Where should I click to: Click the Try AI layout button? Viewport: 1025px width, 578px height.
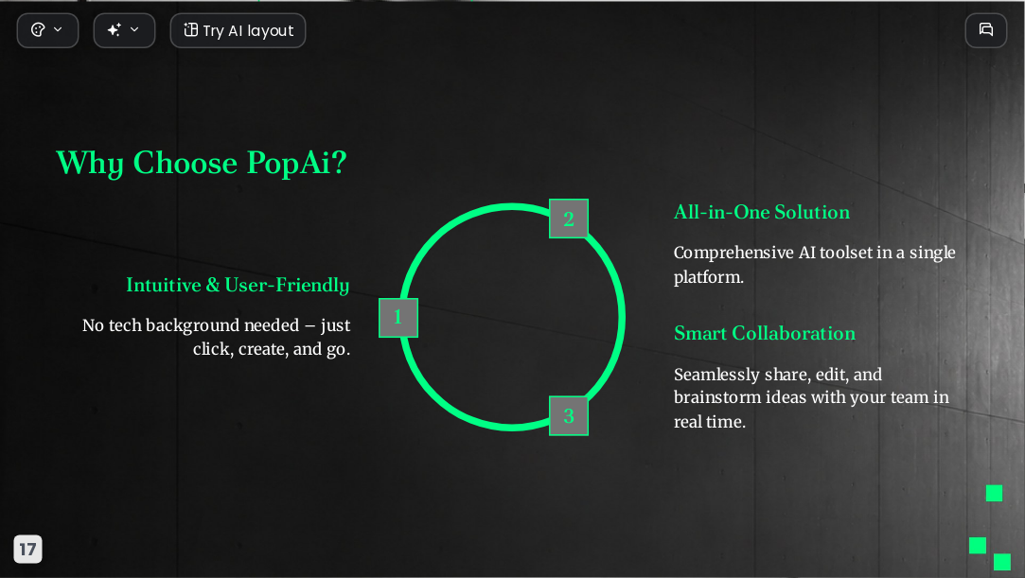(x=238, y=30)
